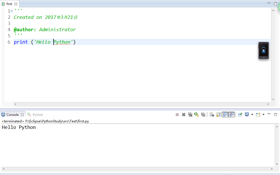The width and height of the screenshot is (280, 175).
Task: Switch to the Console tab
Action: (12, 115)
